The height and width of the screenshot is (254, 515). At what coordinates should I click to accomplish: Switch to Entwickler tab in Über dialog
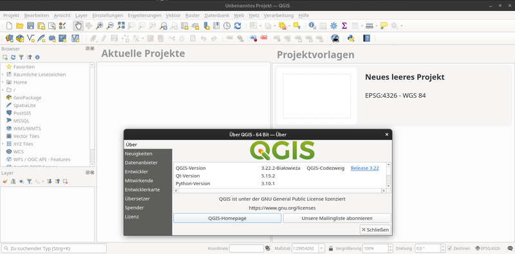[x=148, y=172]
